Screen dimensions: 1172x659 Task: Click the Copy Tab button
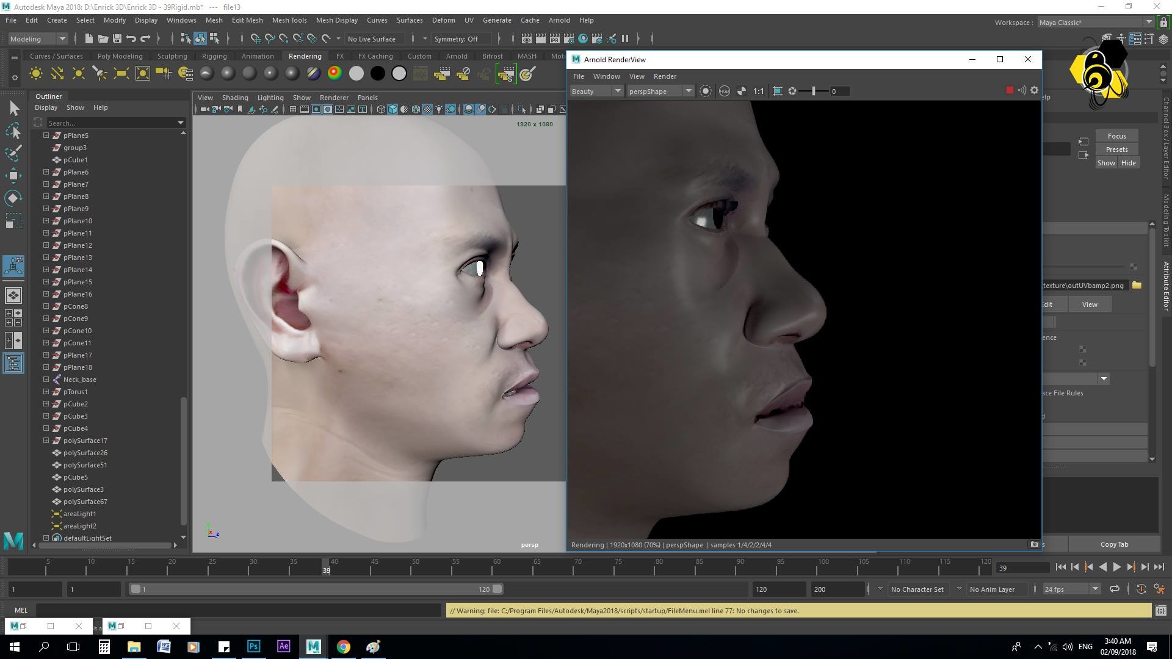(x=1114, y=544)
